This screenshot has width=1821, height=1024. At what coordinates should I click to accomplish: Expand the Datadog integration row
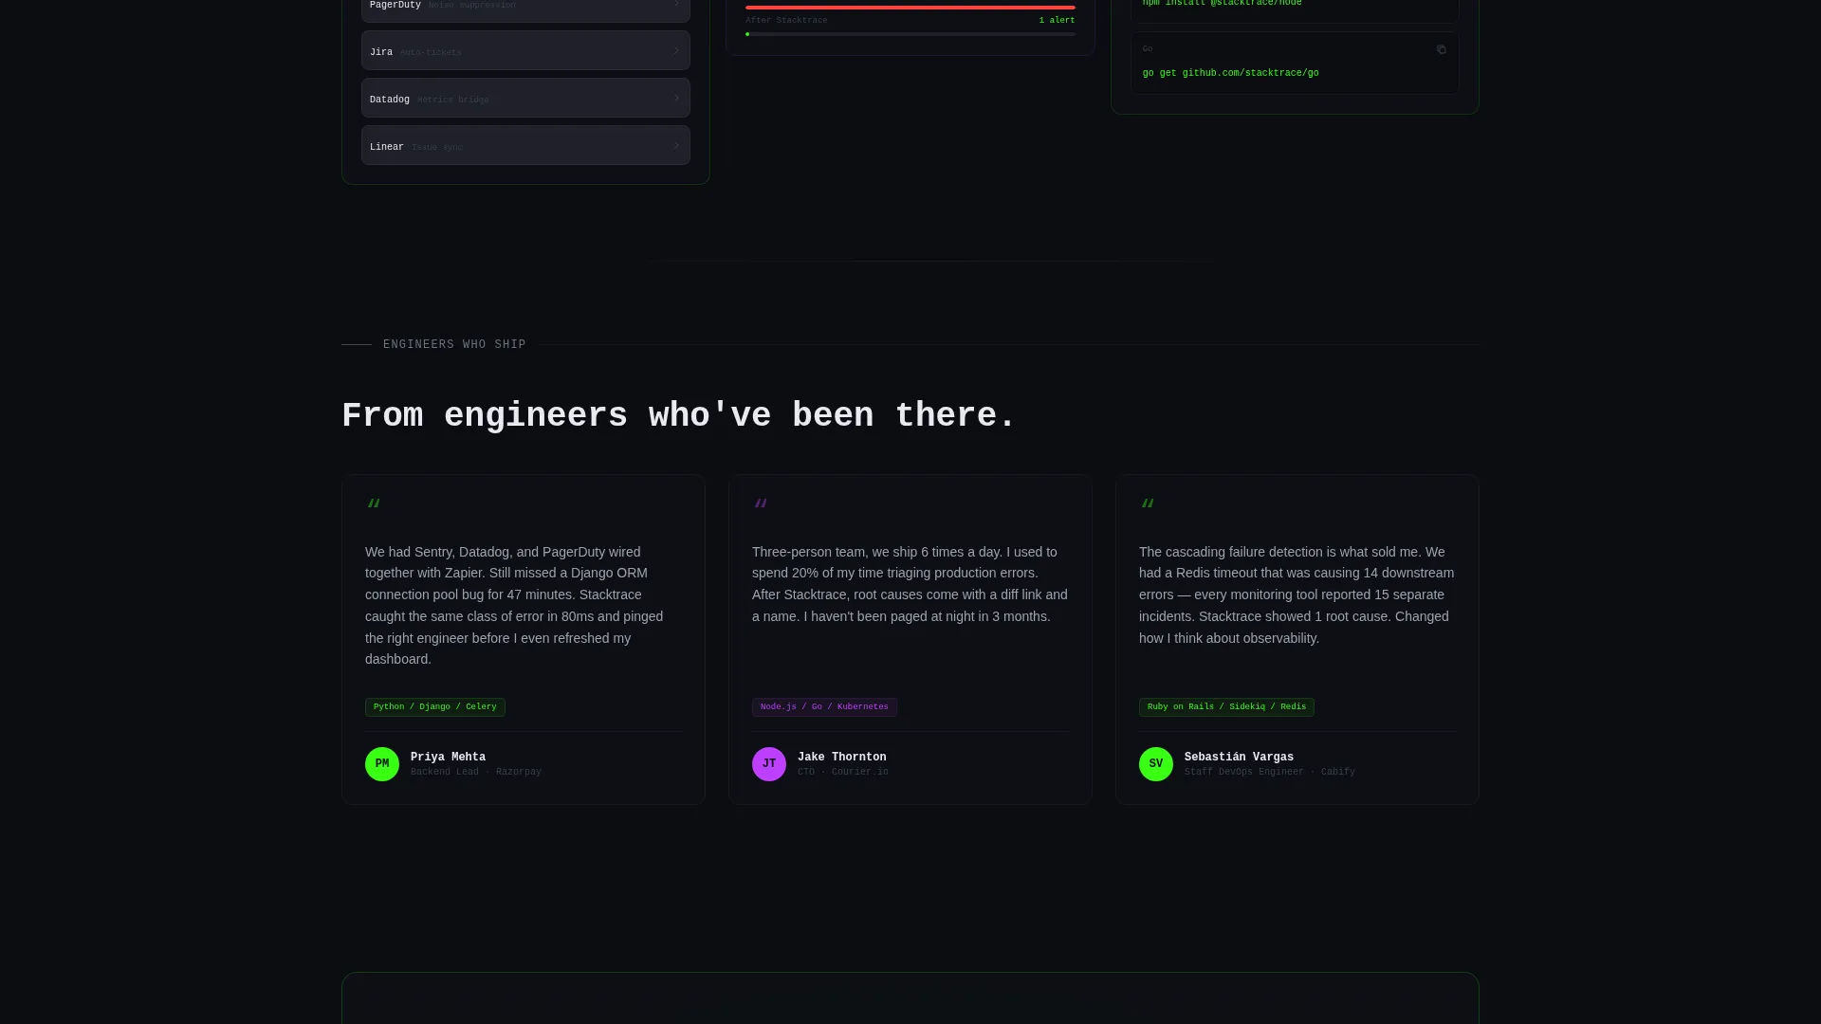click(x=525, y=98)
